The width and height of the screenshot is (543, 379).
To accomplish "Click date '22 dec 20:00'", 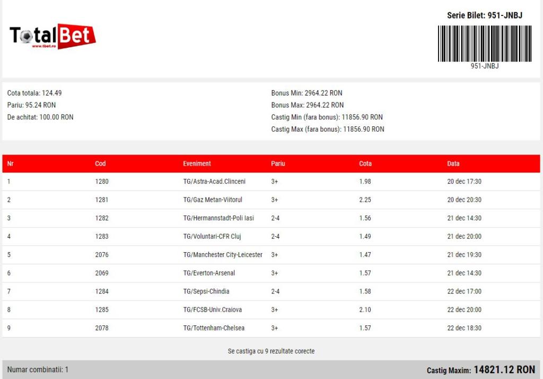I will (x=464, y=309).
